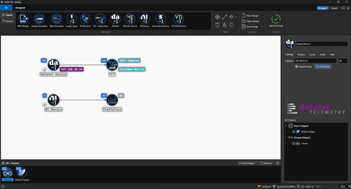This screenshot has height=189, width=351.
Task: Open the Add Output dropdown
Action: tap(248, 163)
